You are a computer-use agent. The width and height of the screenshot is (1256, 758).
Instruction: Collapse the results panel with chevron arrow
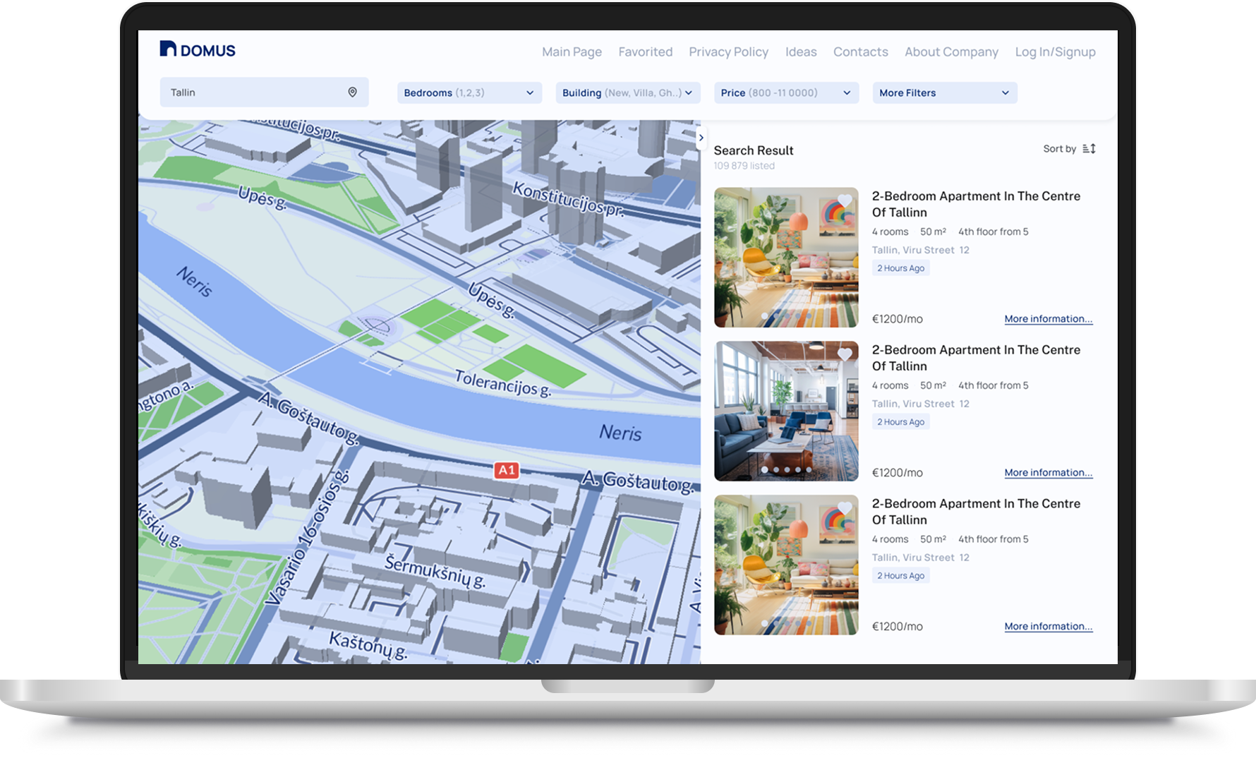701,138
